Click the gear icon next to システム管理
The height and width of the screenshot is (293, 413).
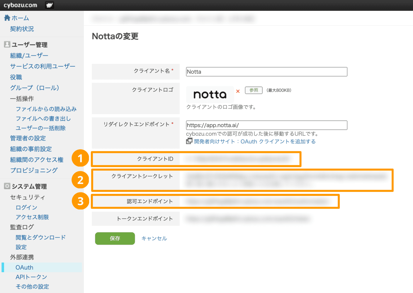pyautogui.click(x=7, y=186)
